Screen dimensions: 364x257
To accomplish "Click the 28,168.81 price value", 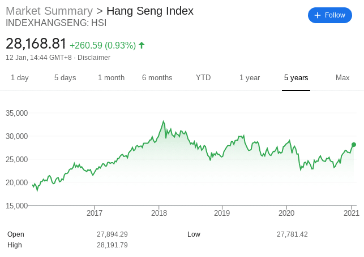I will pyautogui.click(x=36, y=43).
